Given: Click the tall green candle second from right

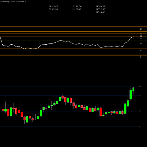Looking at the screenshot, I should [x=131, y=95].
